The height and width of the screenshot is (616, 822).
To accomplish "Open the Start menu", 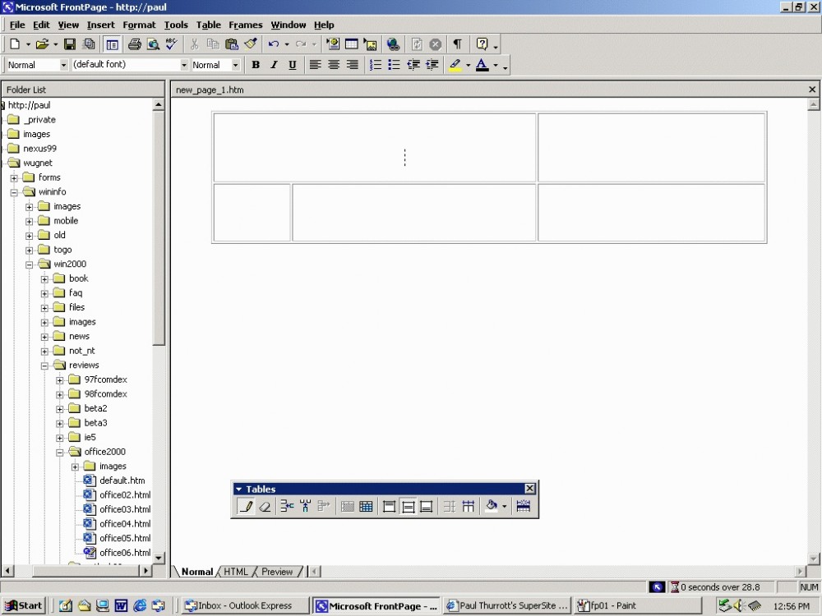I will [x=24, y=606].
